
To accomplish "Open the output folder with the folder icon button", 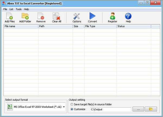I will point(151,109).
